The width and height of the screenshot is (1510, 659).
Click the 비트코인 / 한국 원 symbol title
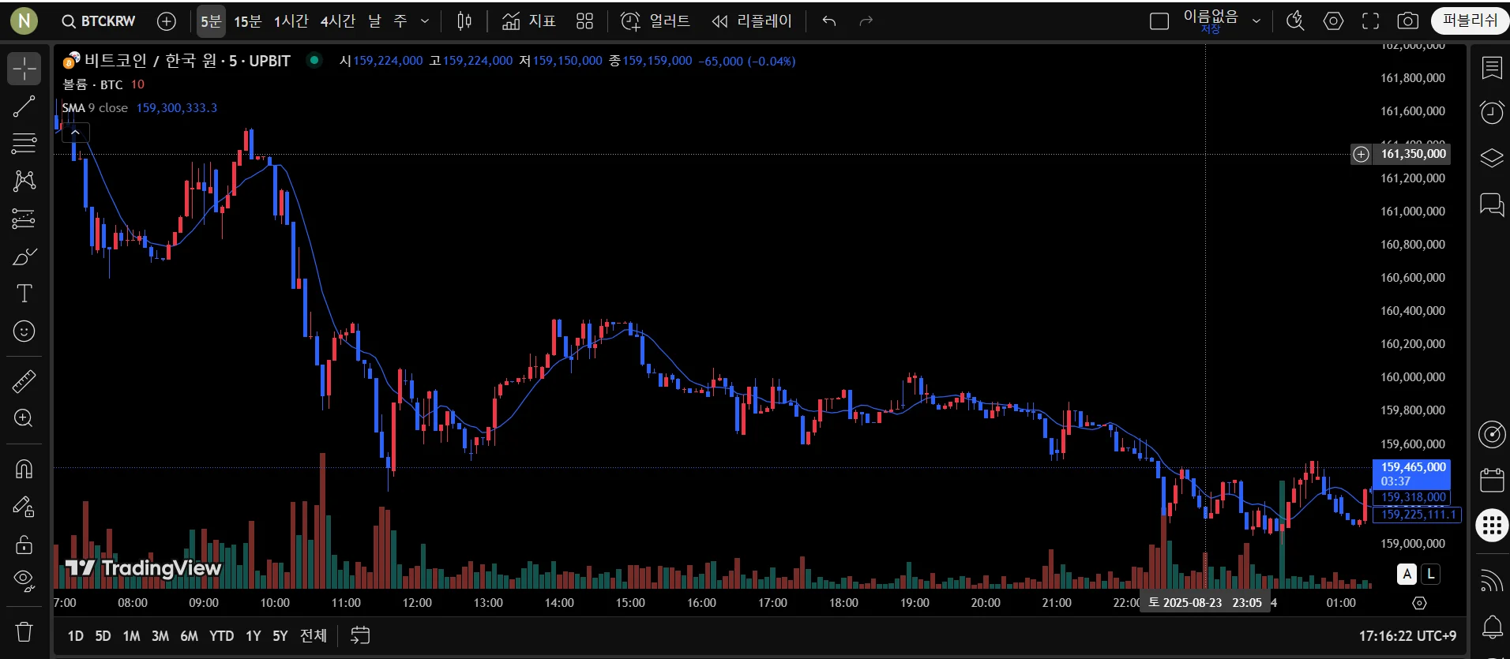pos(150,61)
